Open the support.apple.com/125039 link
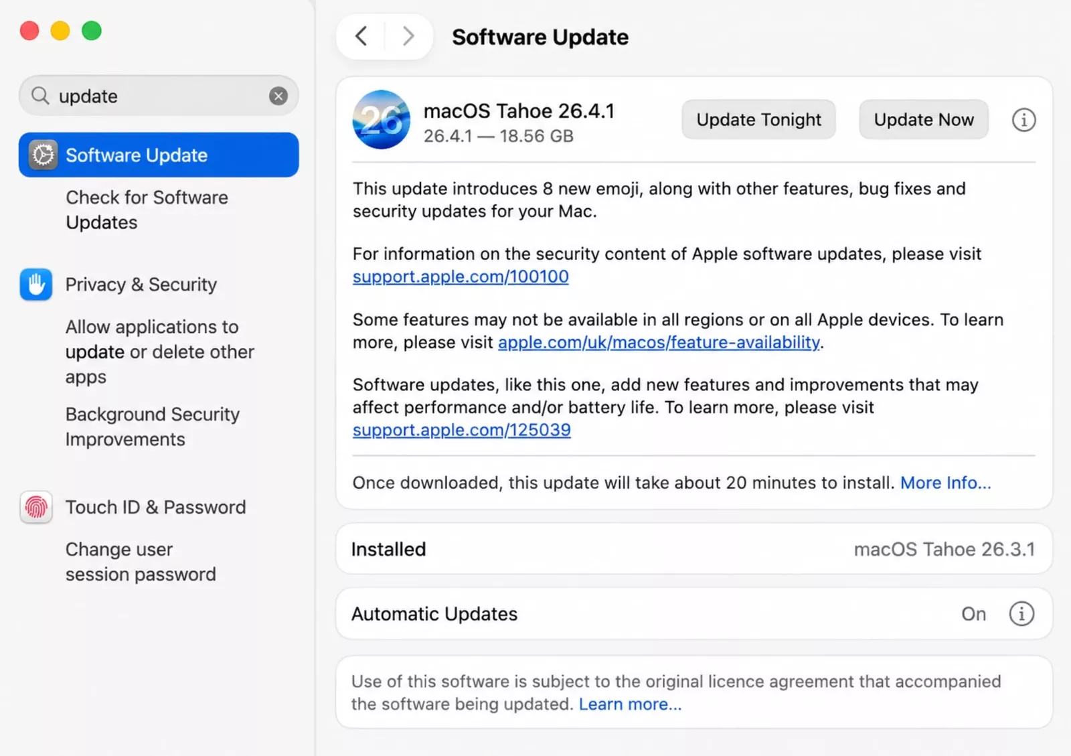This screenshot has width=1071, height=756. (x=462, y=430)
